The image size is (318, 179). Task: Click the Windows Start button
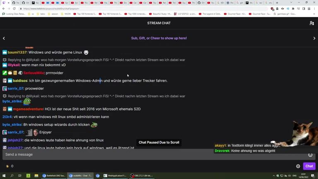coord(4,176)
